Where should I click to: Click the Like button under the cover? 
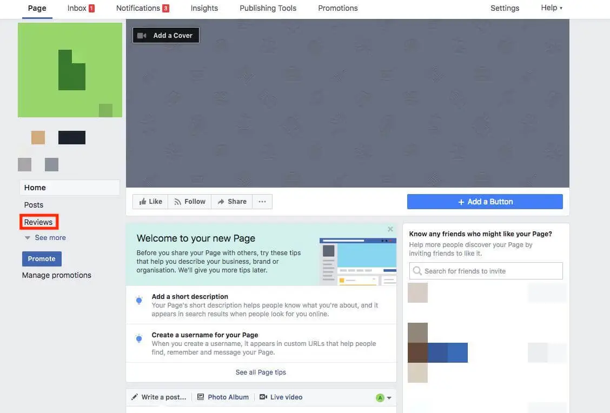150,202
